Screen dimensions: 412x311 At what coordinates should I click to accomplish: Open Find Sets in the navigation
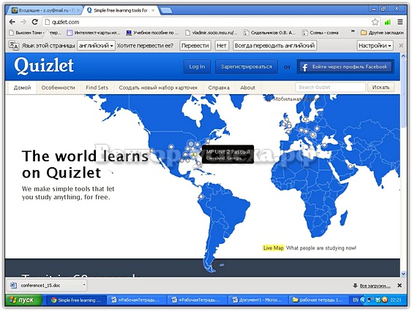tap(97, 88)
